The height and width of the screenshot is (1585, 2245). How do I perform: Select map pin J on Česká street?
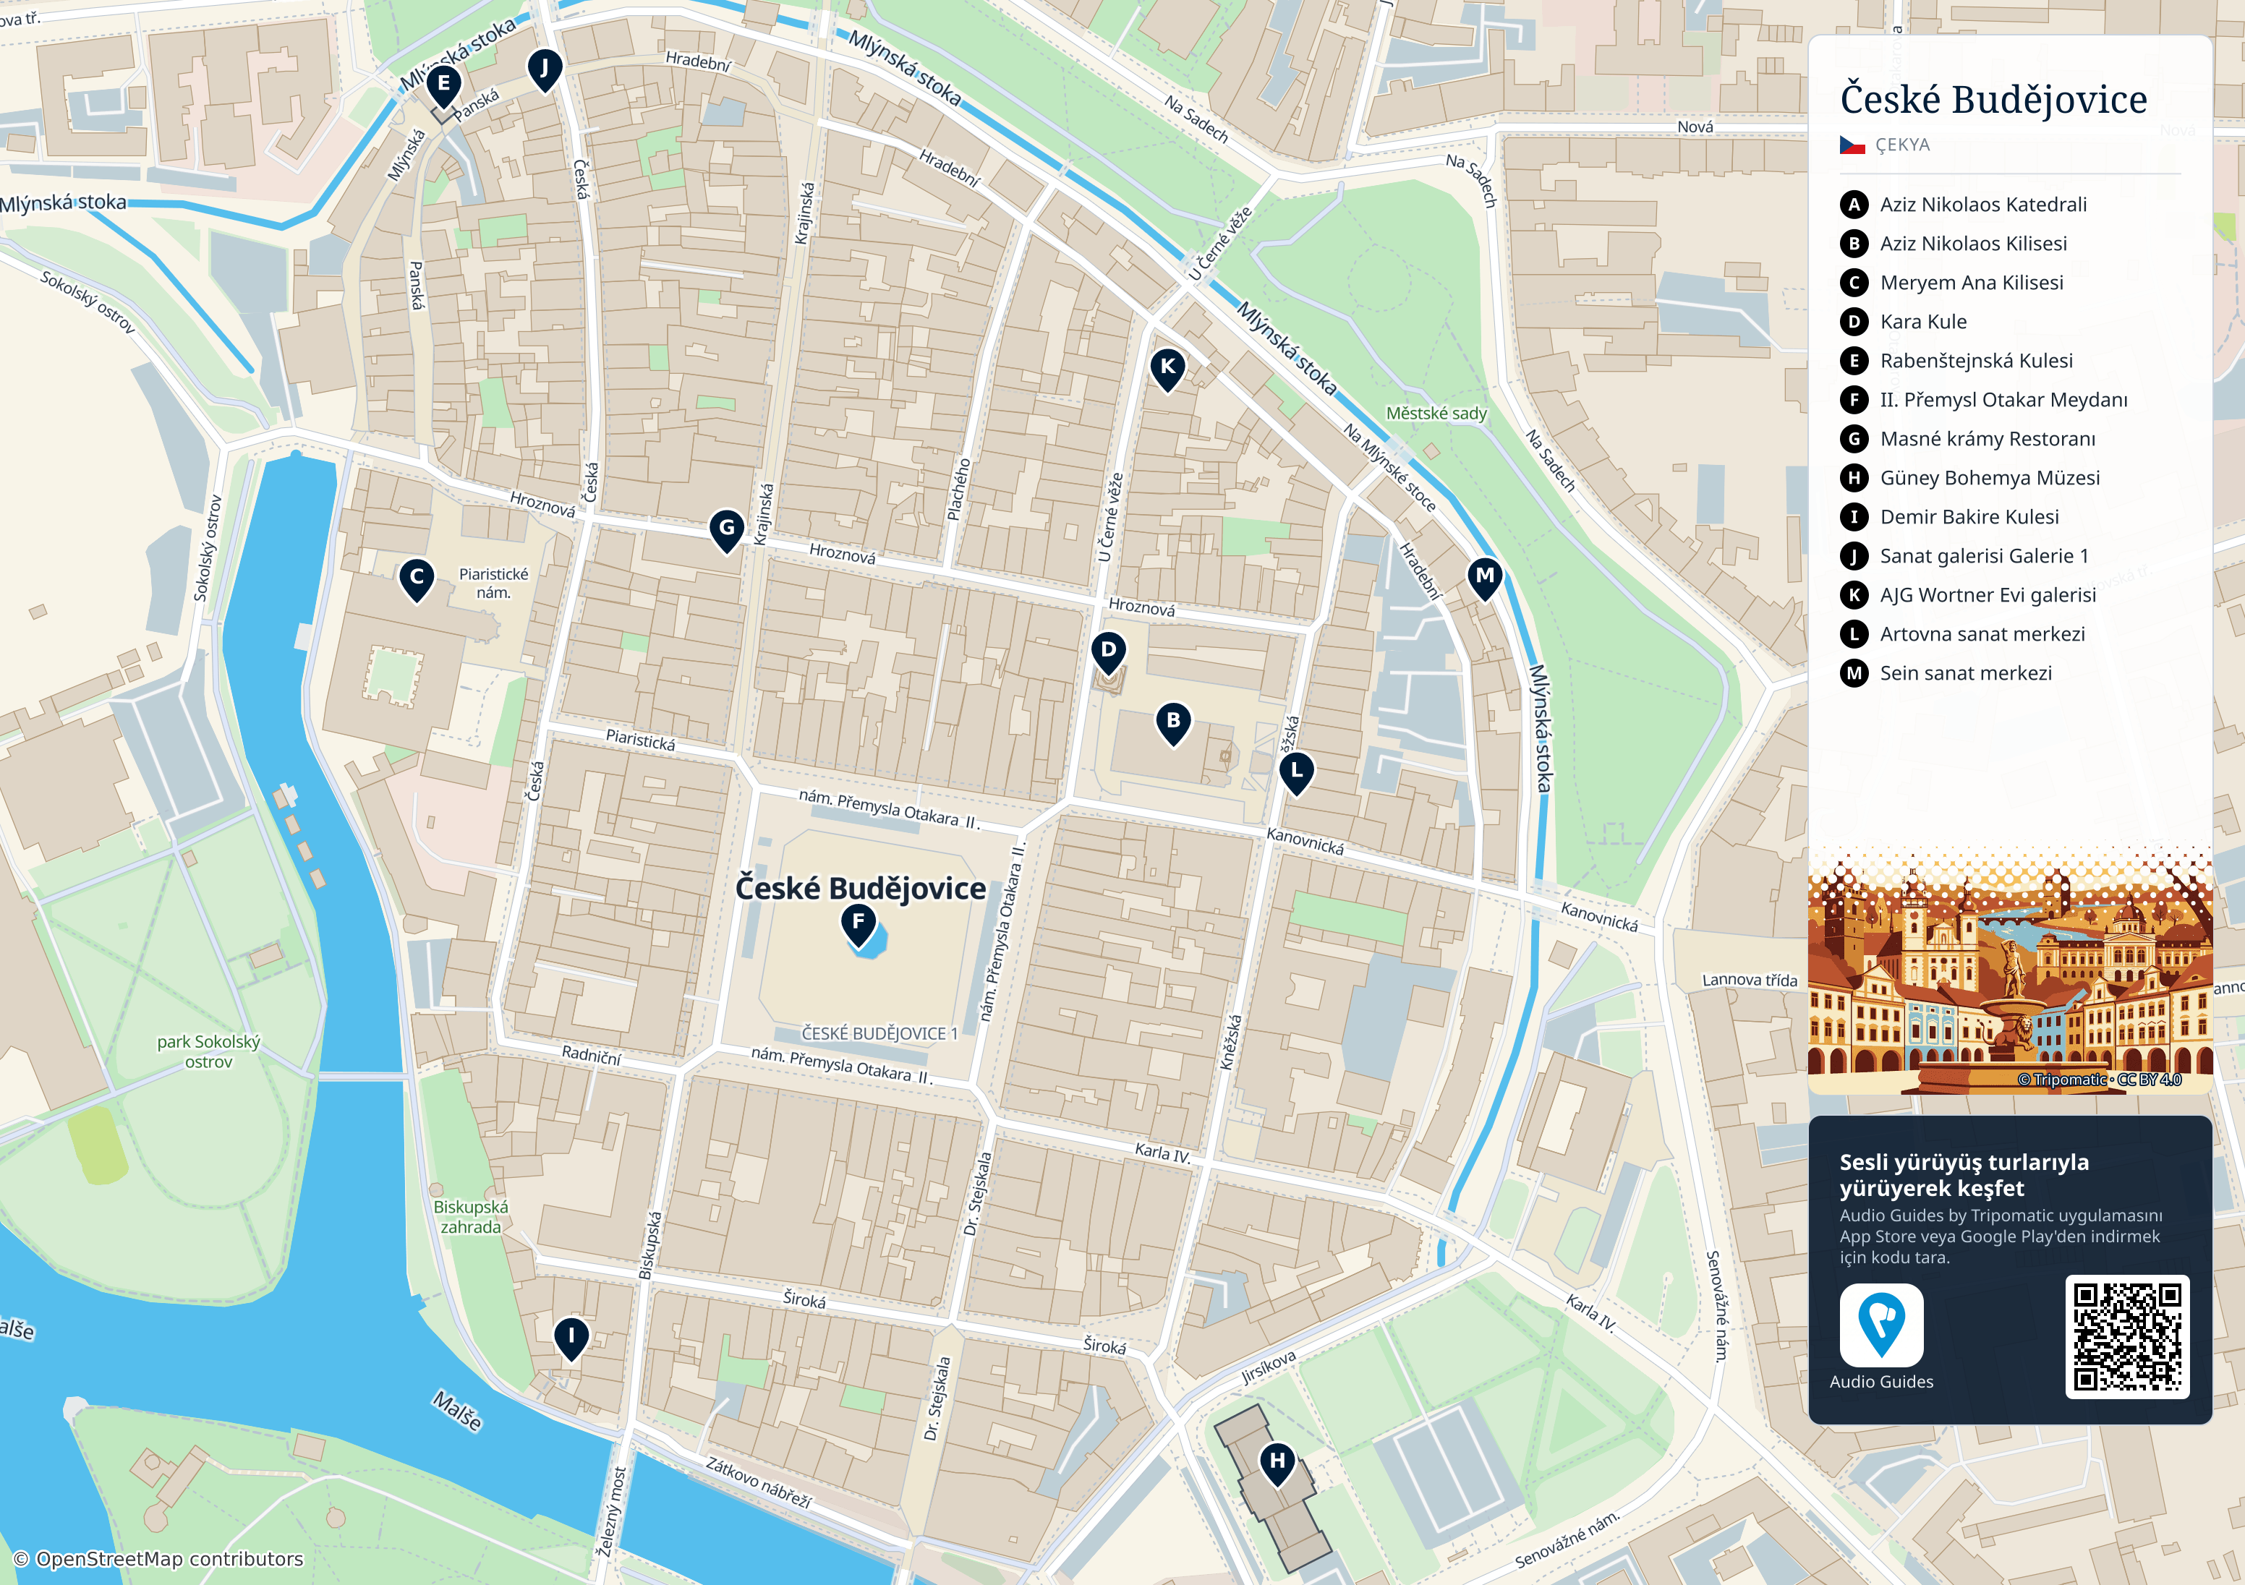tap(545, 70)
